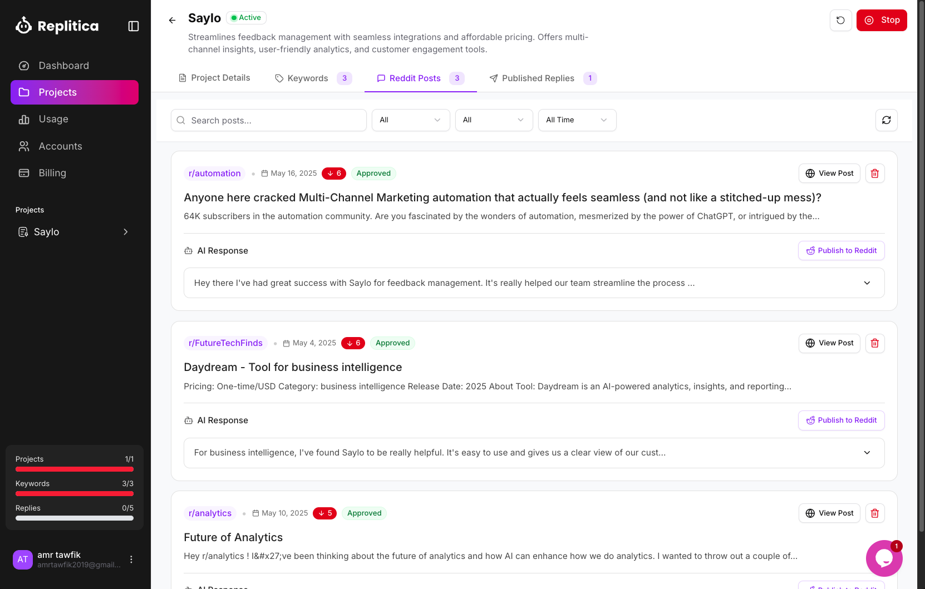Click the AT user avatar

point(23,560)
